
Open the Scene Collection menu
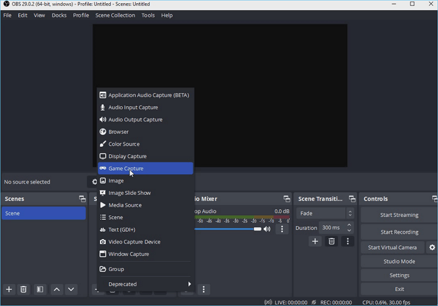115,16
